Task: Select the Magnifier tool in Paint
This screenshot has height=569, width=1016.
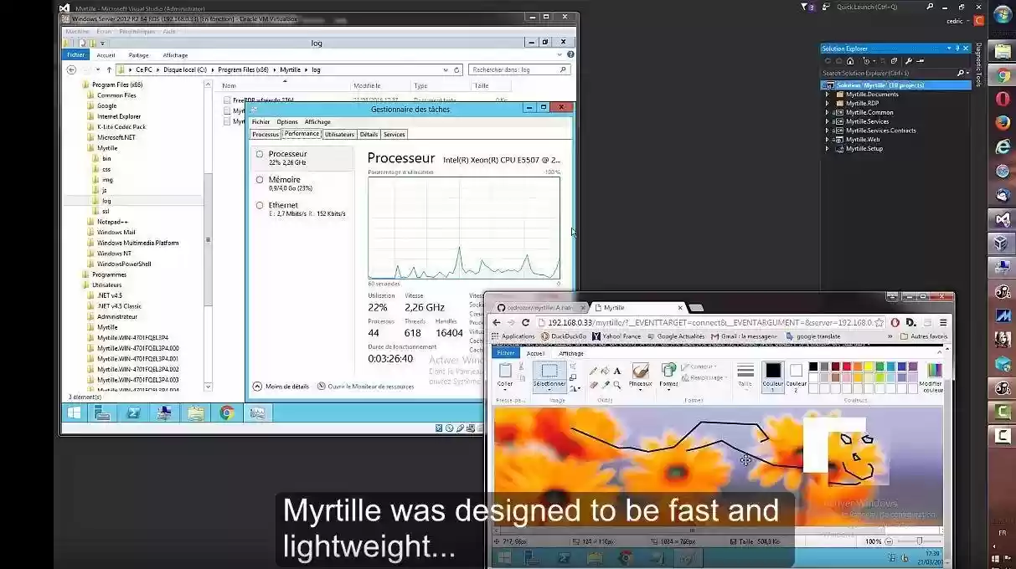Action: 616,384
